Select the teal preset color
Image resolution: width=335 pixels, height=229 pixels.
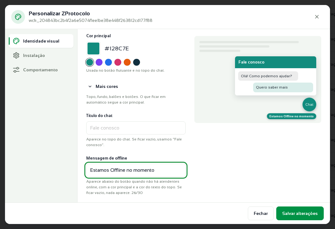89,62
